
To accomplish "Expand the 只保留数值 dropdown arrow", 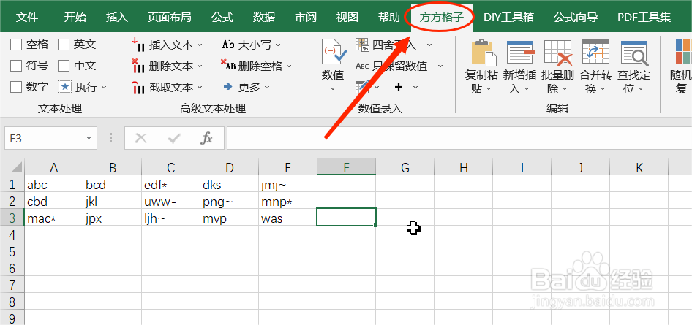I will (440, 66).
